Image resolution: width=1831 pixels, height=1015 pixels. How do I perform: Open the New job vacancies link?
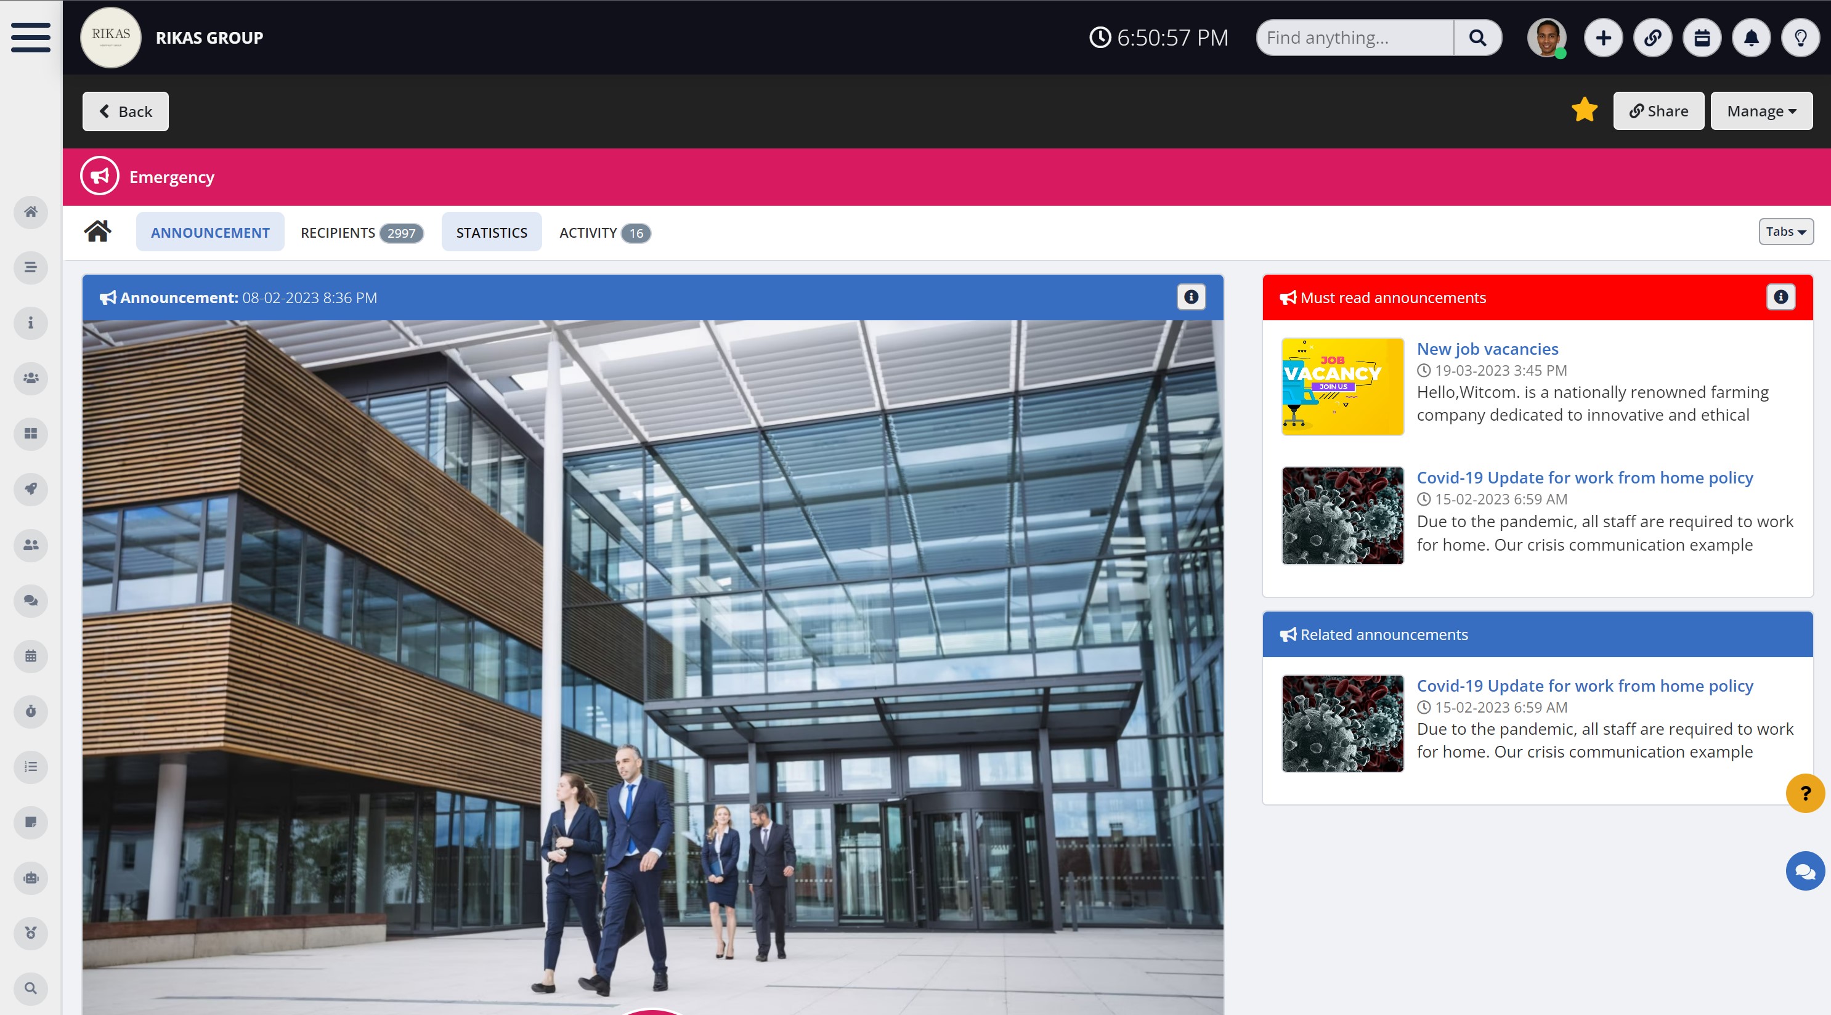1487,349
